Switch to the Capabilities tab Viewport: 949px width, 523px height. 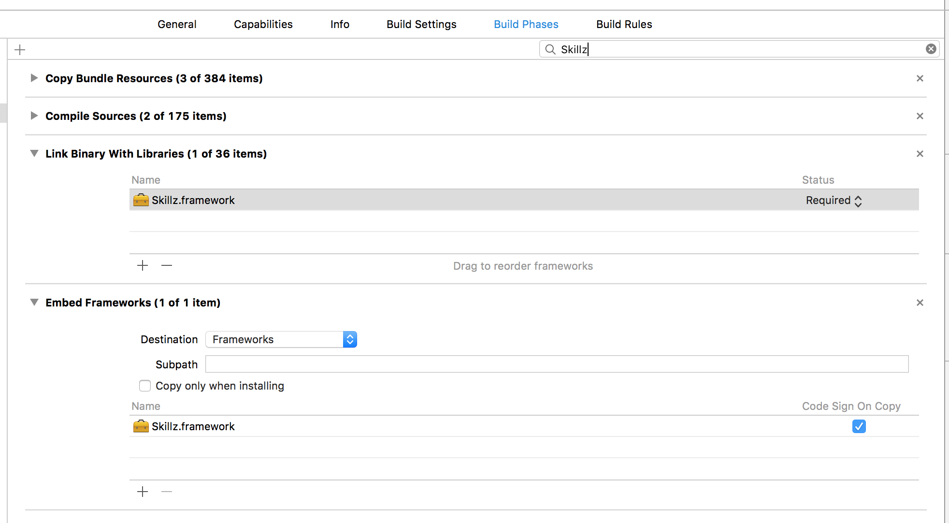[263, 24]
